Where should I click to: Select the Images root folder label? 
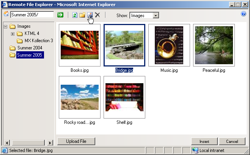coord(24,26)
